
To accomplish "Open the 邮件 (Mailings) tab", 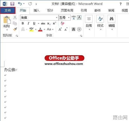I will [98, 11].
